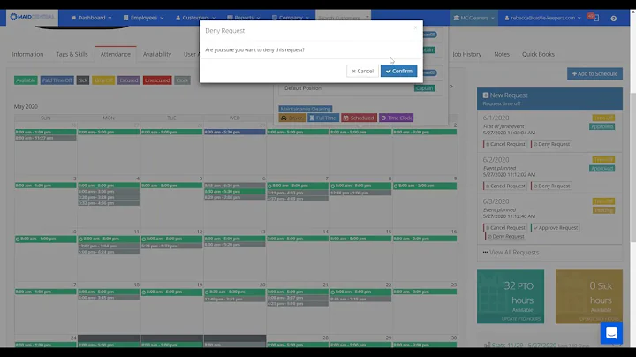Click the 8:30 am - 5:30 pm paid time off entry

[234, 132]
